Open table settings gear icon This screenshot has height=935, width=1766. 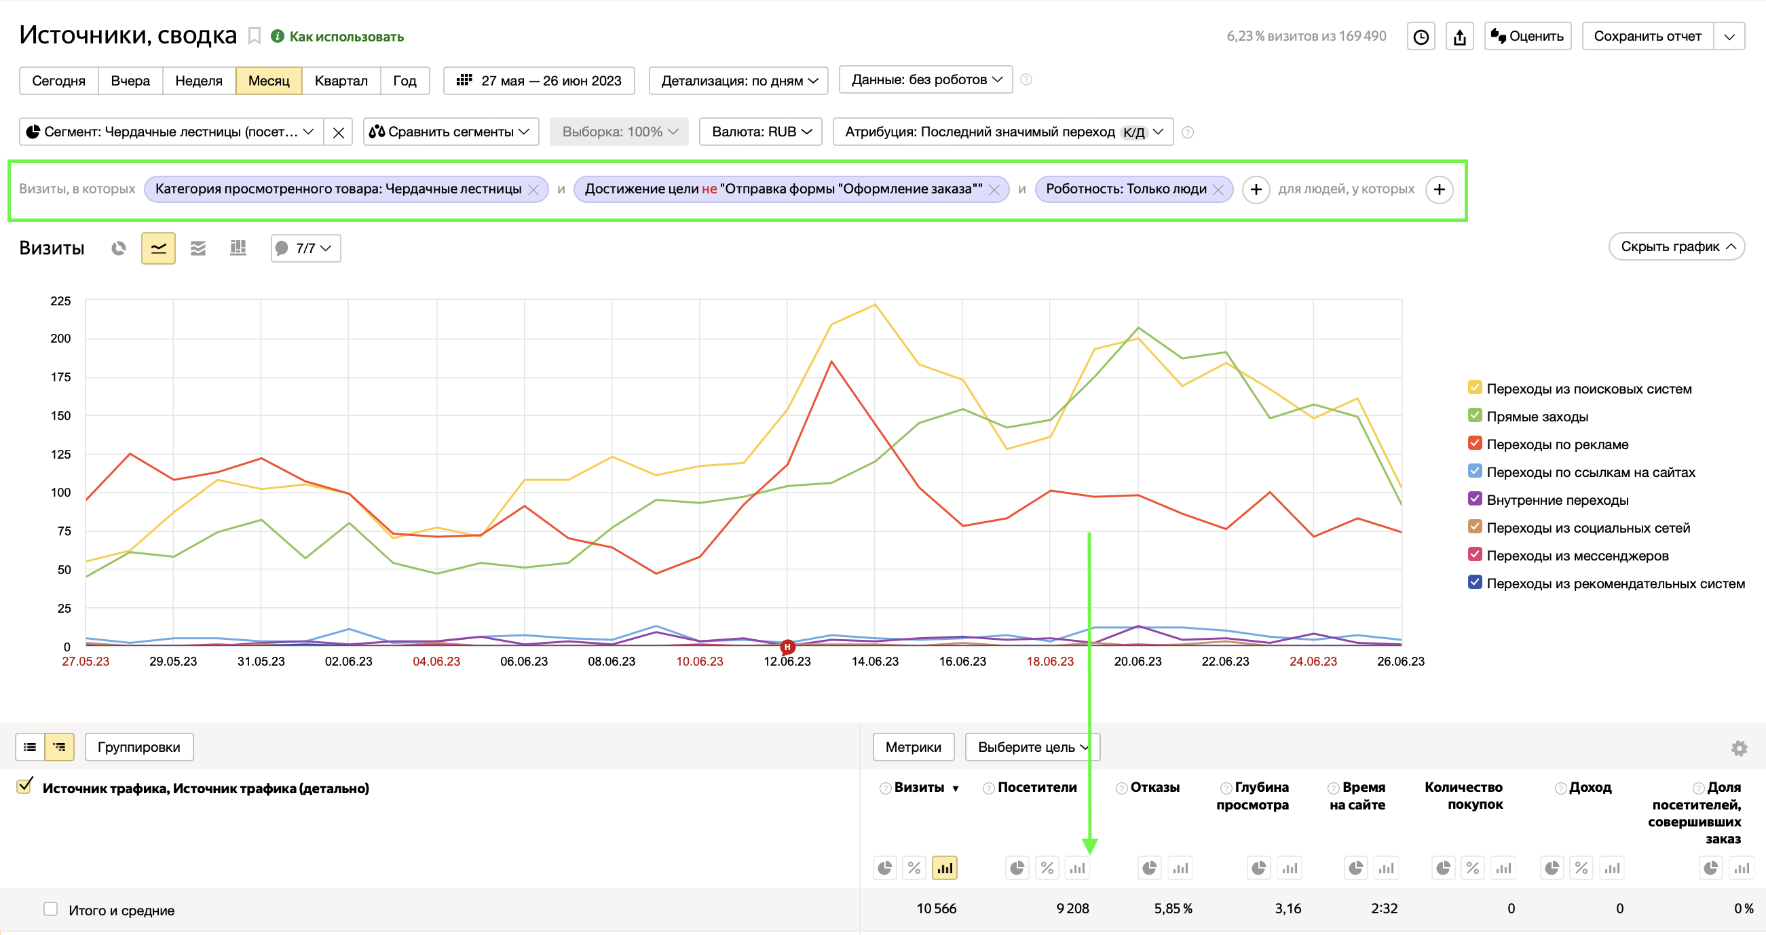pos(1739,748)
